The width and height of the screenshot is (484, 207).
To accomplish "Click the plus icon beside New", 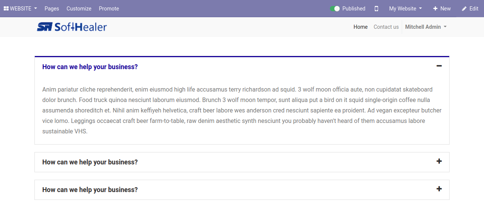I will coord(435,9).
